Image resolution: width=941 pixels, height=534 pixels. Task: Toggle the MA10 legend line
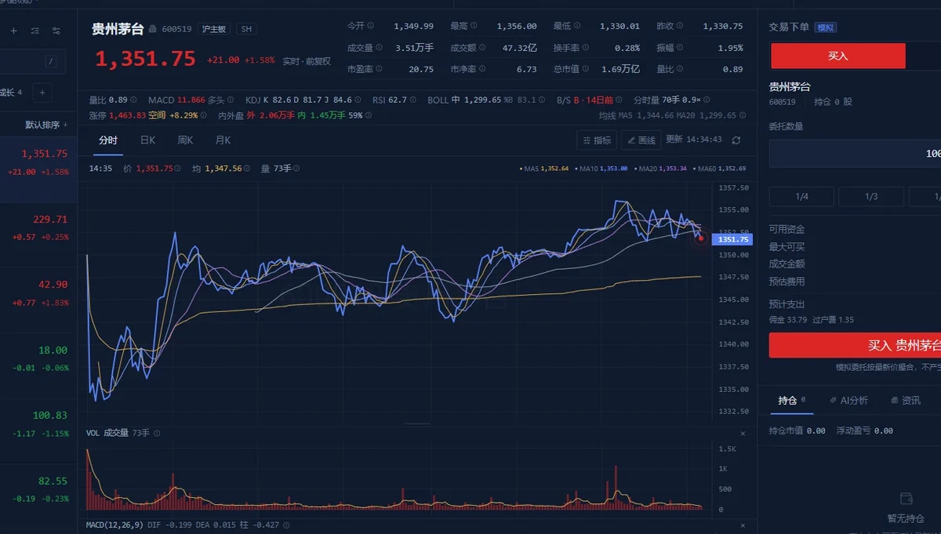(602, 169)
